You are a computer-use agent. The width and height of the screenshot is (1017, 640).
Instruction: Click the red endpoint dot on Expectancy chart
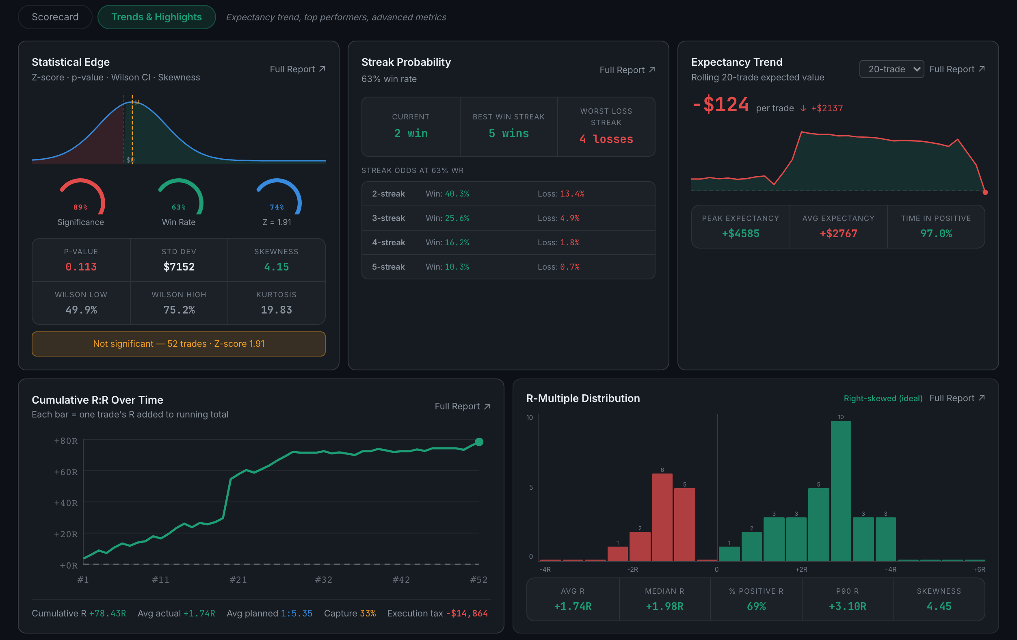(985, 192)
